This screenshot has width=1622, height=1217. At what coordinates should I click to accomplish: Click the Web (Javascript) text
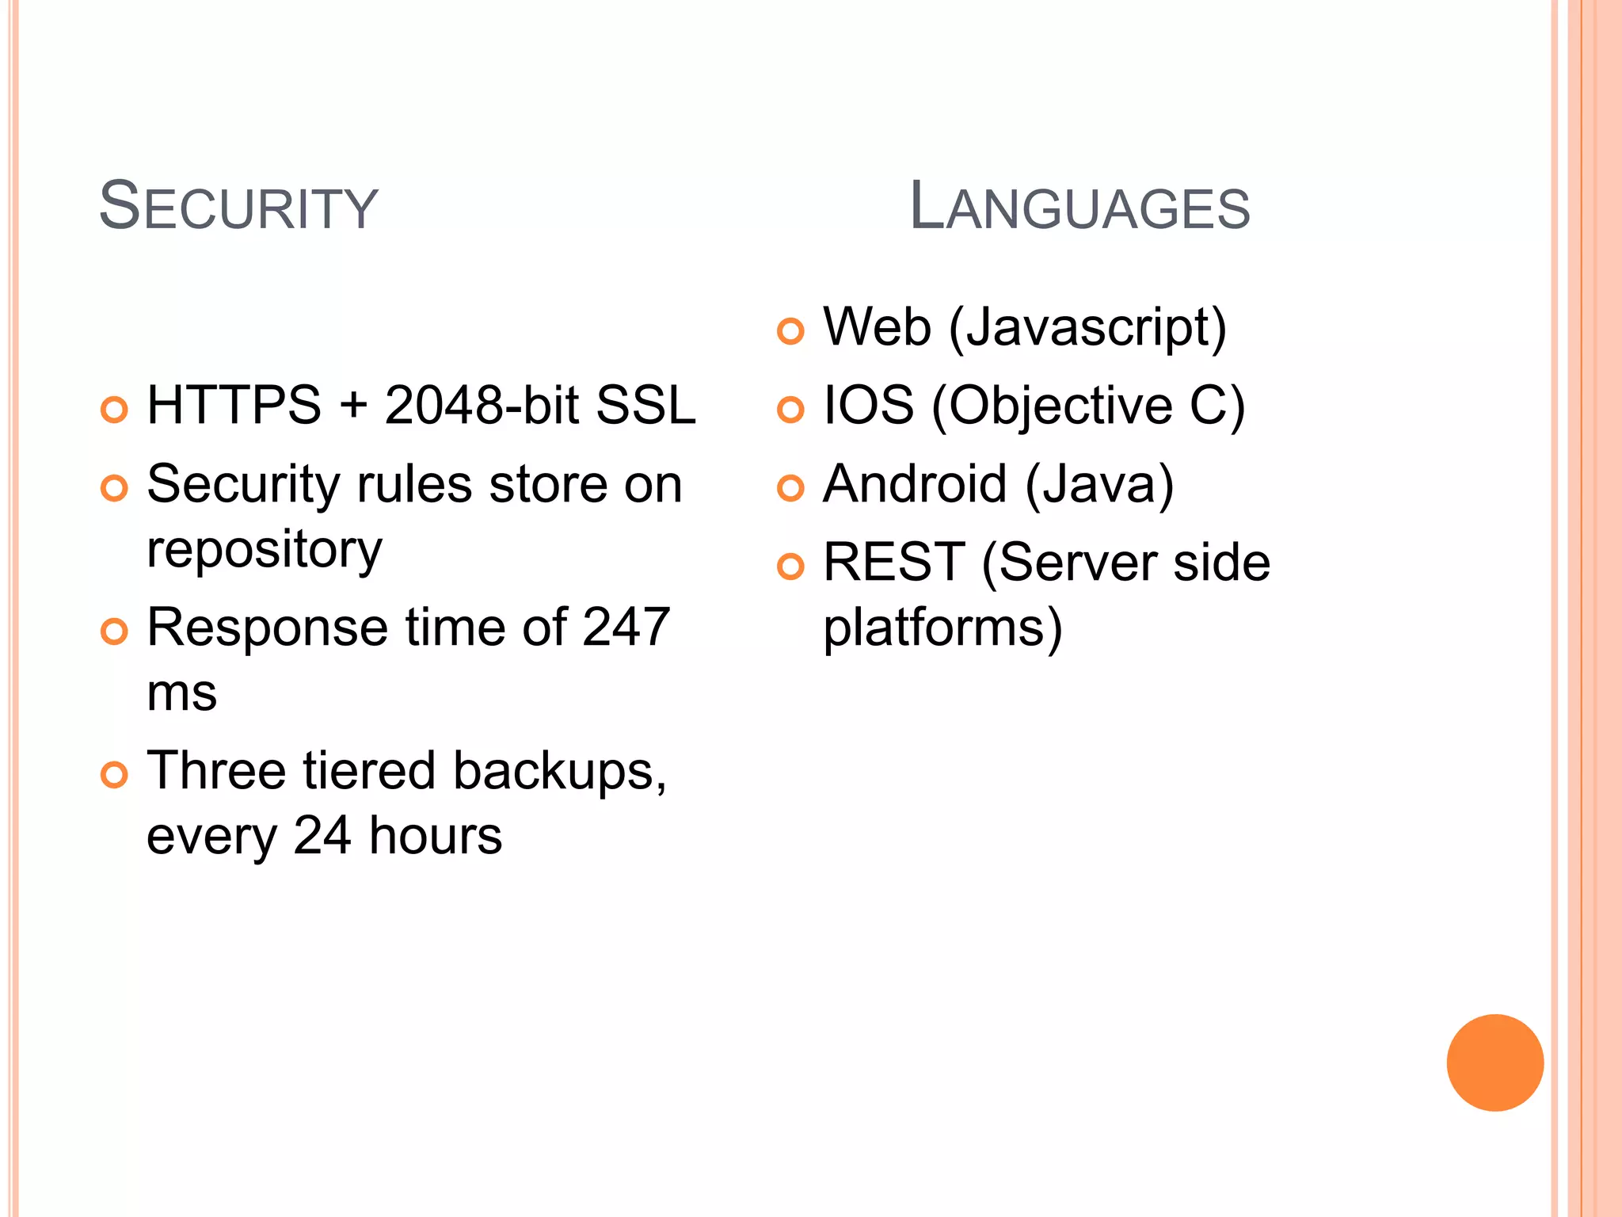[x=1025, y=327]
